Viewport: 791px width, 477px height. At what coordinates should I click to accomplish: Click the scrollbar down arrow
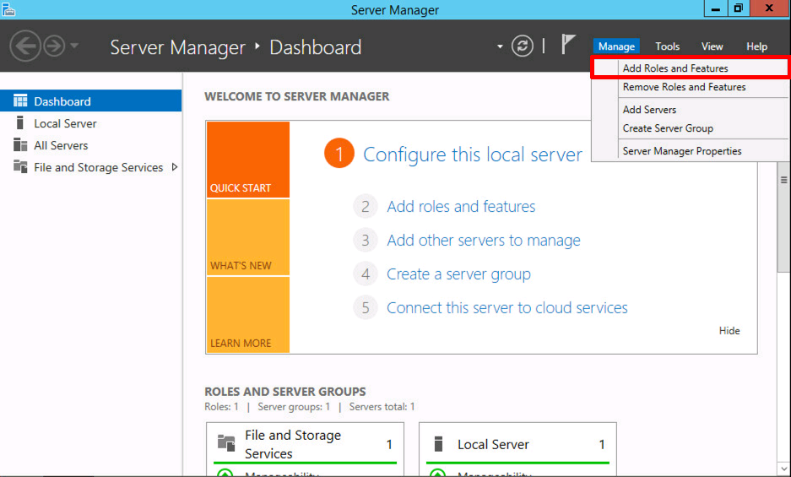point(784,470)
